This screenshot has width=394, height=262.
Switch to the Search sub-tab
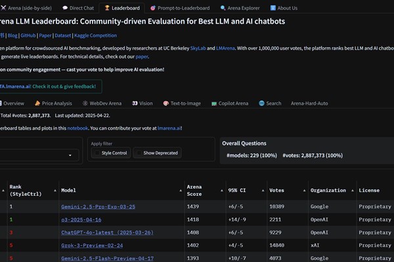[270, 103]
